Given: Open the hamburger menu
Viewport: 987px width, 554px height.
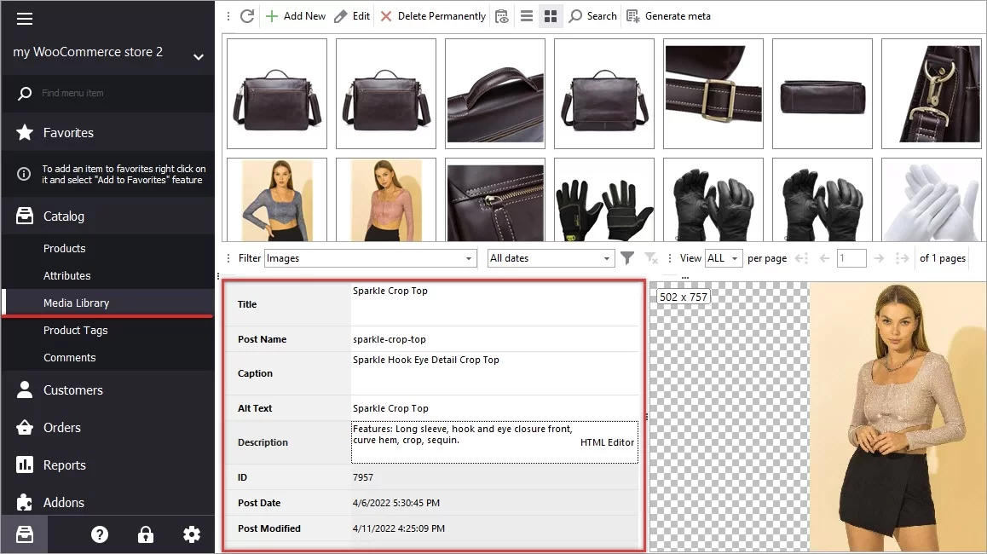Looking at the screenshot, I should (x=25, y=19).
